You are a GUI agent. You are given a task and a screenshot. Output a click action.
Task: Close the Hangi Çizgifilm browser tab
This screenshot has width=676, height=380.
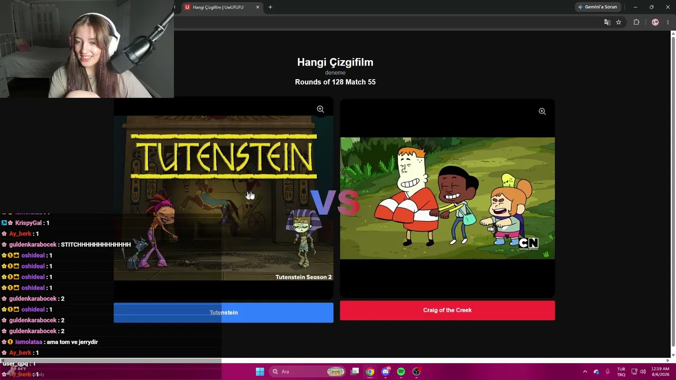click(258, 7)
